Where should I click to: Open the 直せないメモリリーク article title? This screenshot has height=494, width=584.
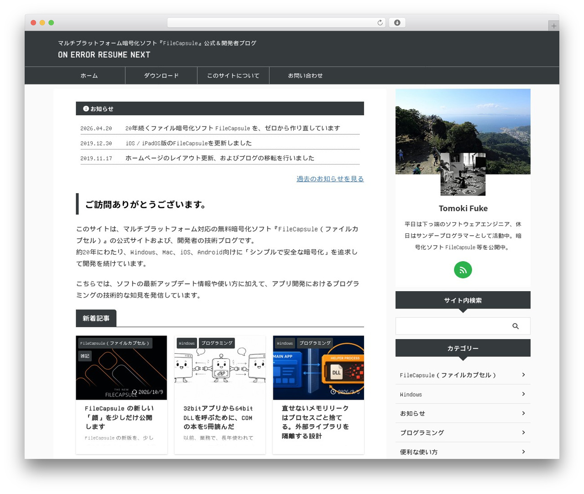coord(315,422)
